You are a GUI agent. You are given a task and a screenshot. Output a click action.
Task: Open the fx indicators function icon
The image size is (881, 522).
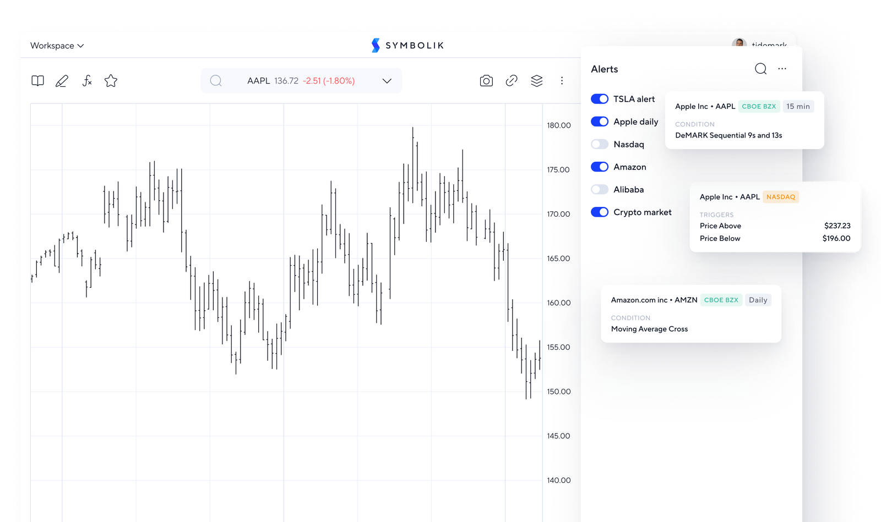pyautogui.click(x=87, y=81)
